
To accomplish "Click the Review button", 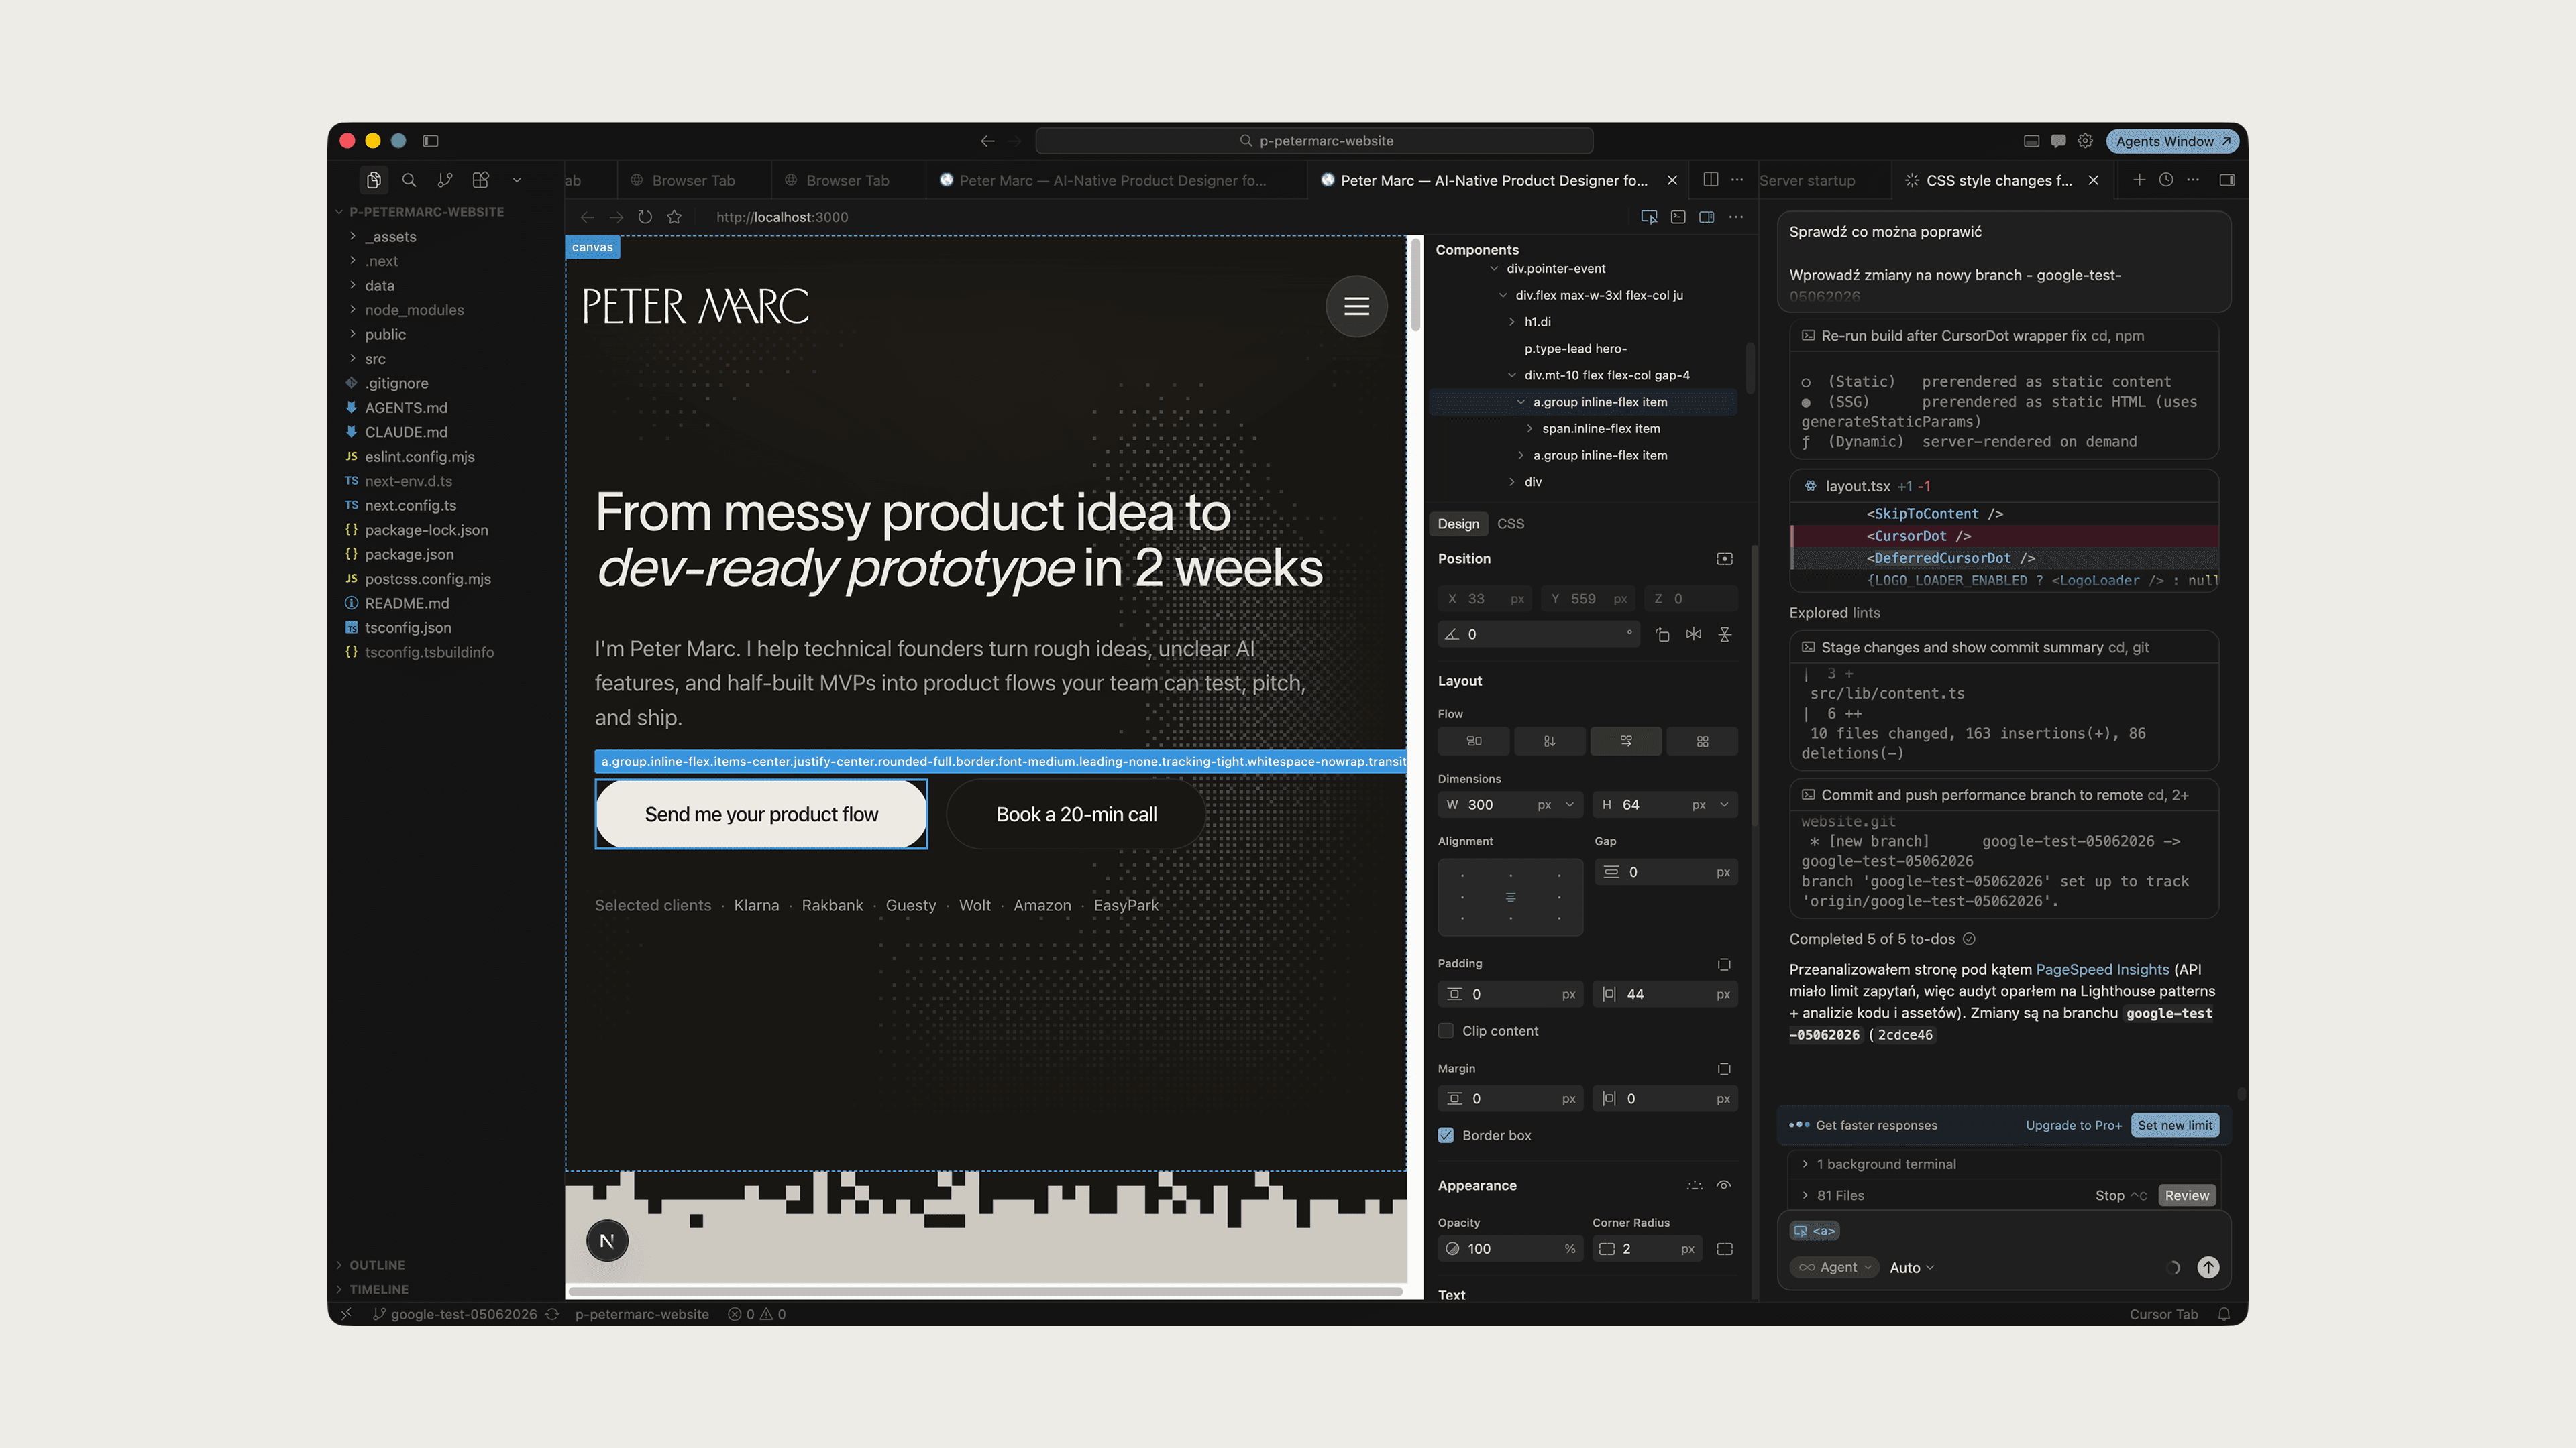I will coord(2187,1195).
